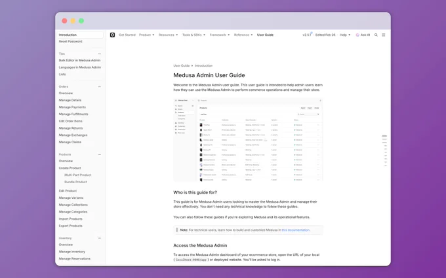
Task: Click the yellow minimize window button
Action: click(x=73, y=21)
